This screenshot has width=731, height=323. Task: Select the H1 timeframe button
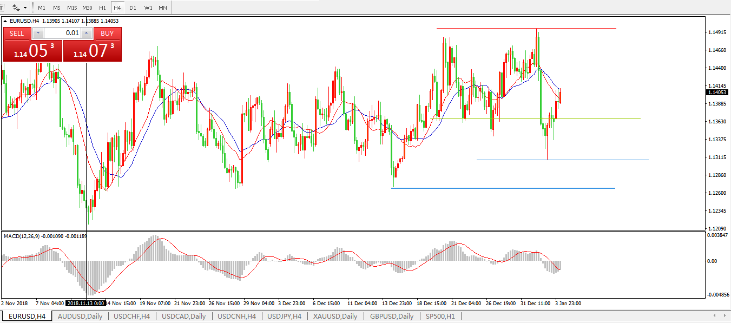102,8
